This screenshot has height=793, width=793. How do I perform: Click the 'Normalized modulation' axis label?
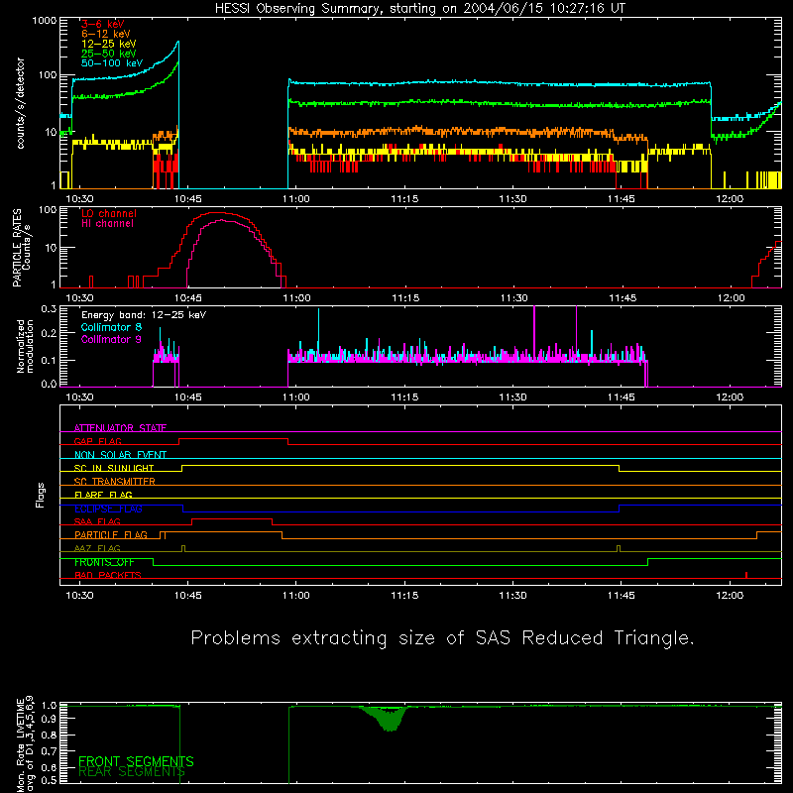tap(25, 346)
